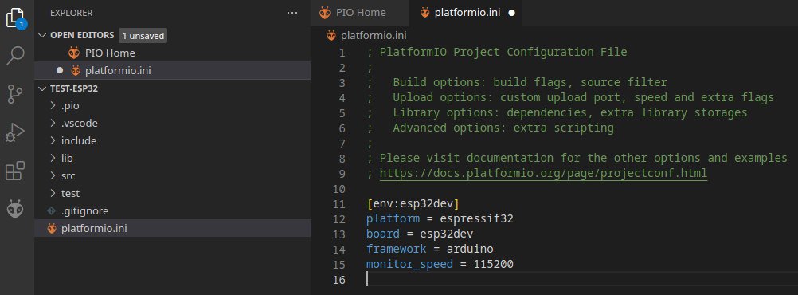This screenshot has width=798, height=295.
Task: Click the 'board = esp32dev' line
Action: pos(420,234)
